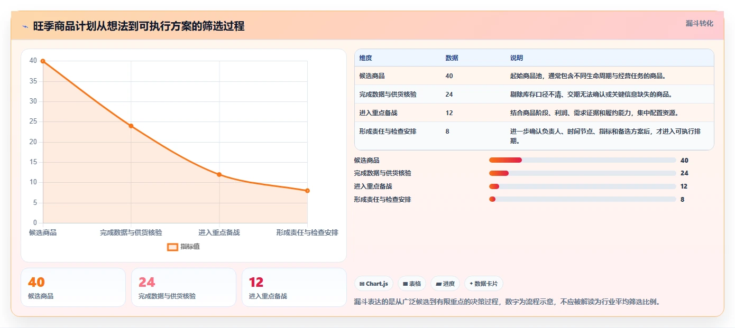The image size is (735, 328).
Task: Click the y-axis tick label 20
Action: 33,142
